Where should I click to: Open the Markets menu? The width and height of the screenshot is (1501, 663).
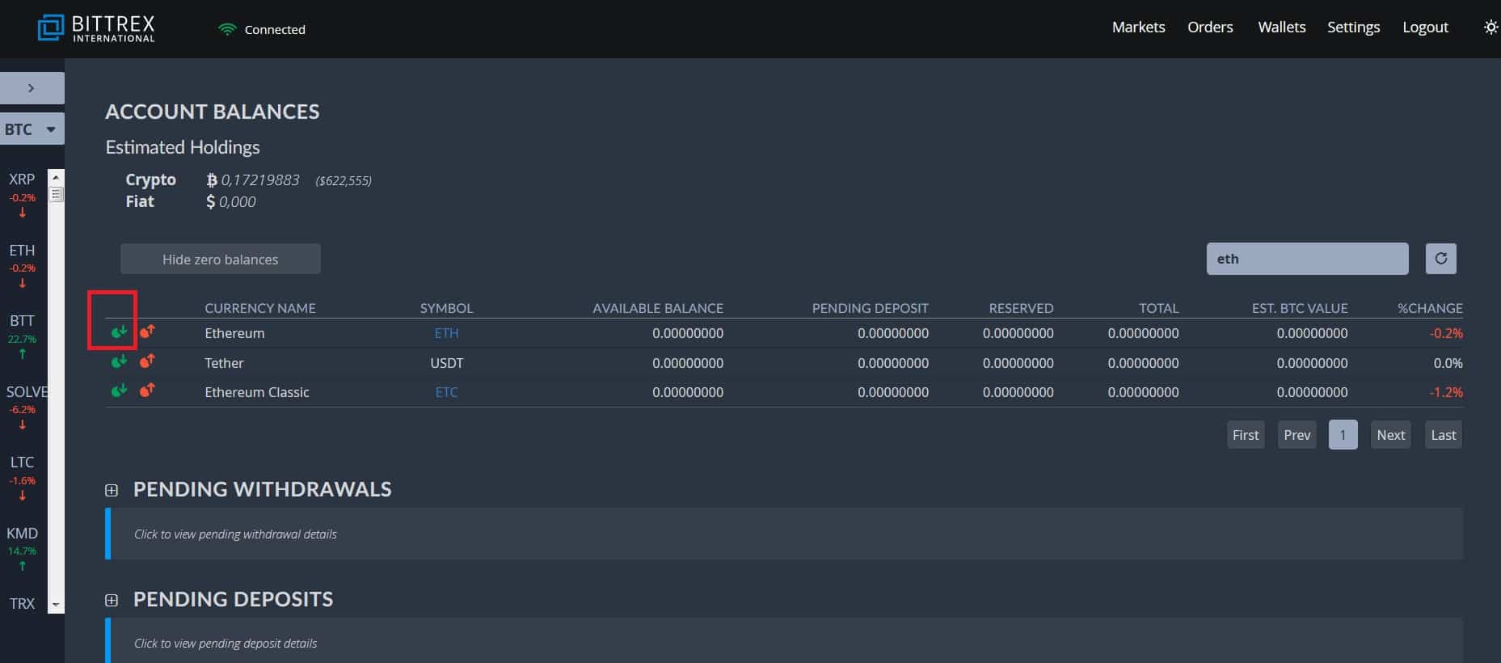[1138, 27]
